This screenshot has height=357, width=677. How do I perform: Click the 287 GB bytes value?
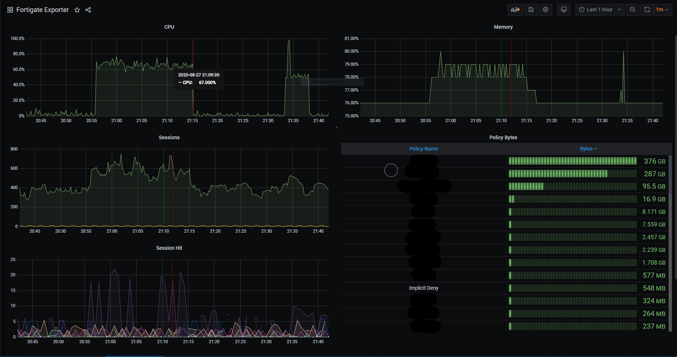654,174
